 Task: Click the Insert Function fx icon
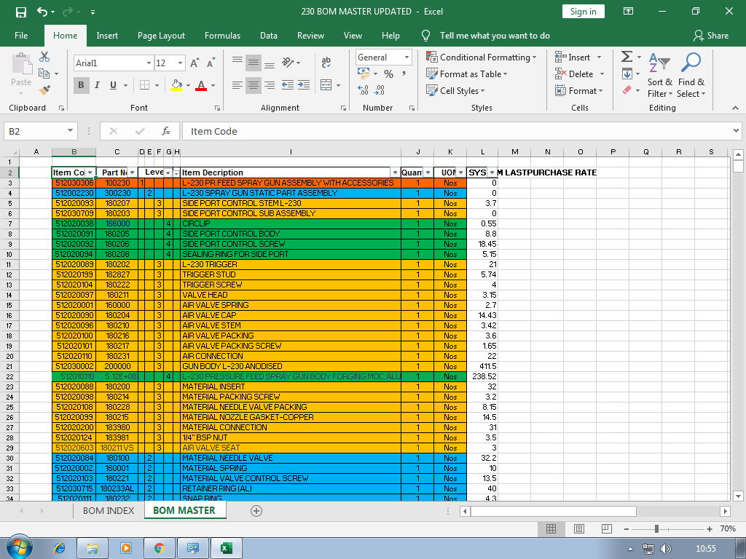point(166,131)
